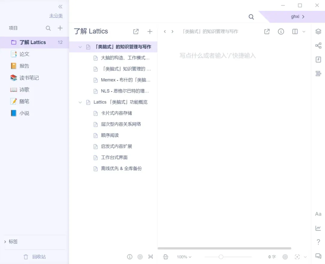Image resolution: width=325 pixels, height=264 pixels.
Task: Click the target icon below the document list
Action: pos(140,257)
